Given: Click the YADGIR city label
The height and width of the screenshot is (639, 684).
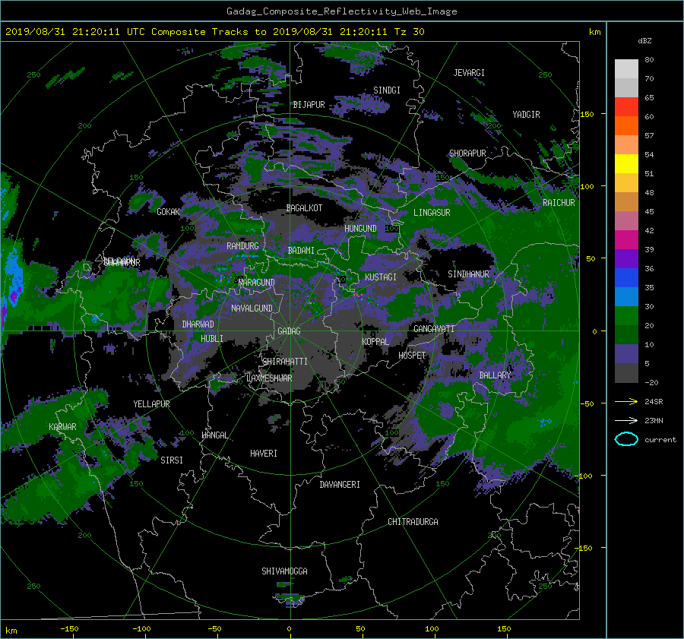Looking at the screenshot, I should point(526,115).
